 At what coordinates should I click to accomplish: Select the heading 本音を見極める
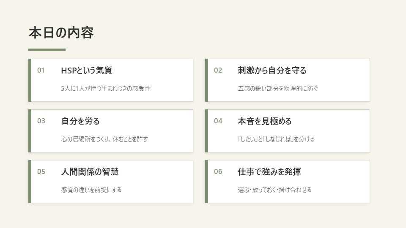pos(265,121)
